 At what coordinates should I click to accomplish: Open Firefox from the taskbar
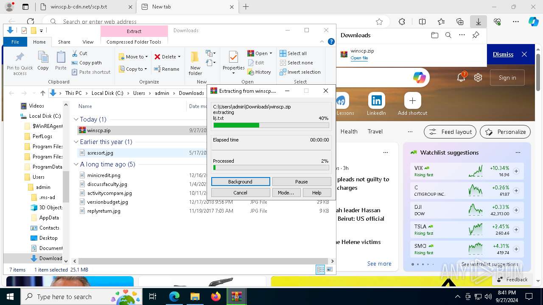coord(216,297)
